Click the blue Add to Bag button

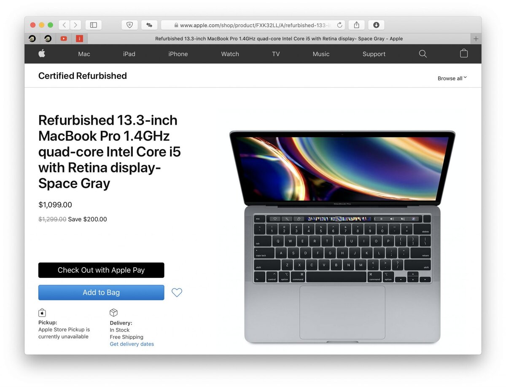click(101, 293)
